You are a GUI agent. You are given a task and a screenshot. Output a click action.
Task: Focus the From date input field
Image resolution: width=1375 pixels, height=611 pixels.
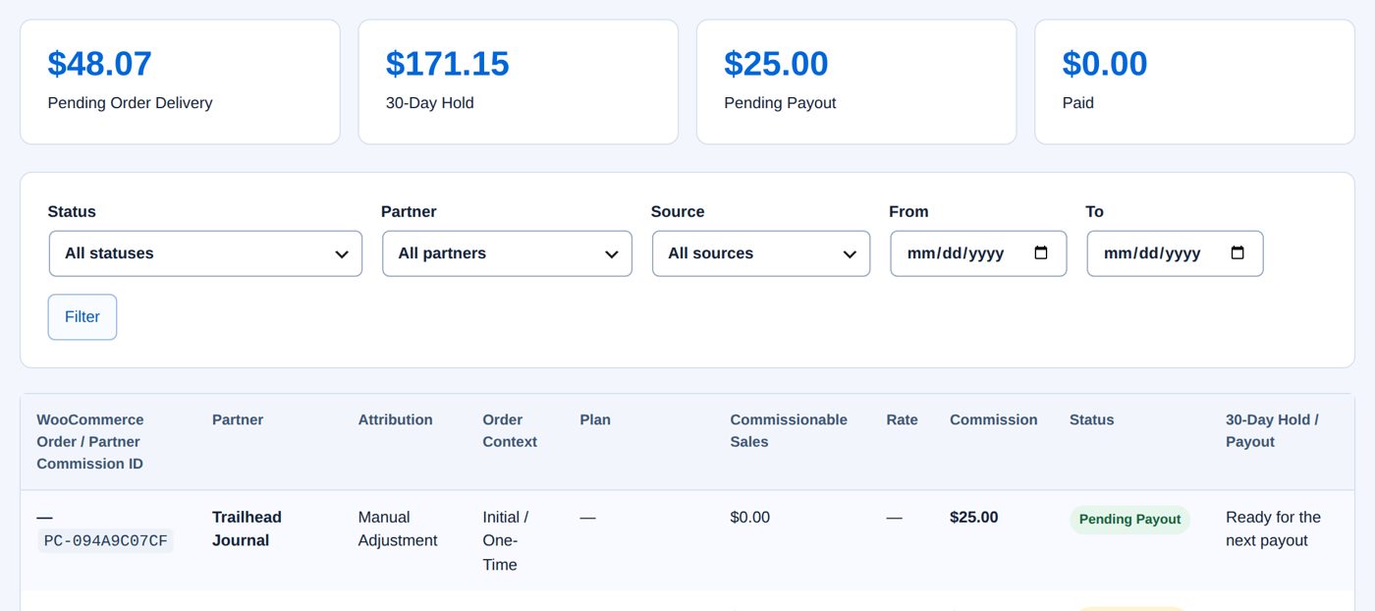tap(978, 253)
